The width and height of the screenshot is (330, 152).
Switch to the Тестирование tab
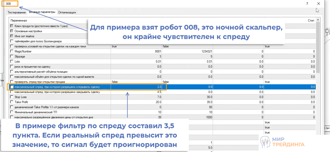17,12
